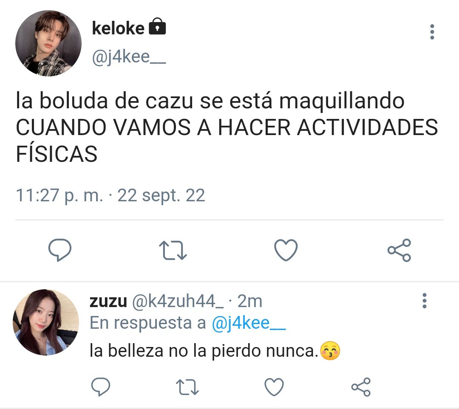Like zuzu's reply tweet

tap(274, 387)
